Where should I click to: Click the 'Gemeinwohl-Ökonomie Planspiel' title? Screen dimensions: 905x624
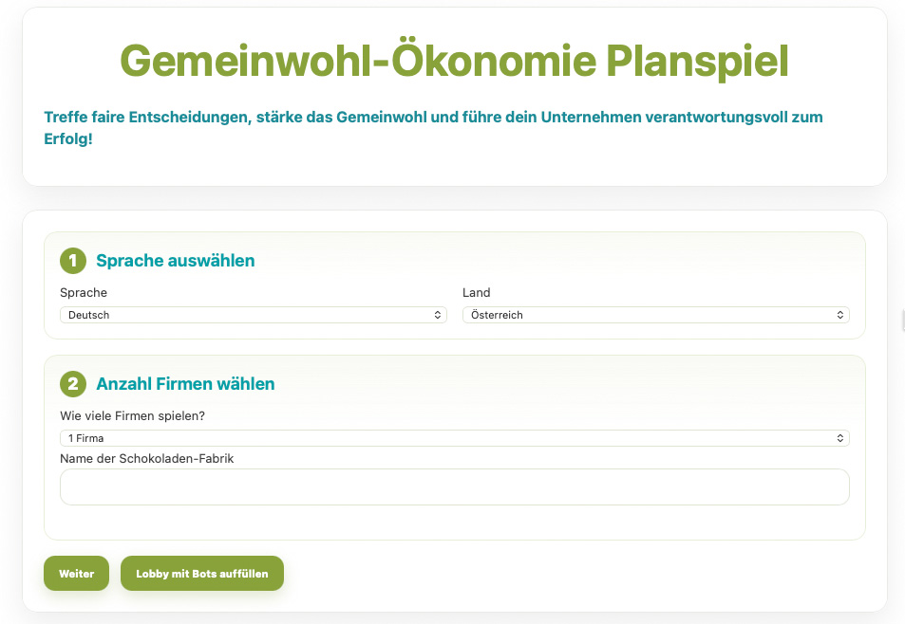click(454, 61)
